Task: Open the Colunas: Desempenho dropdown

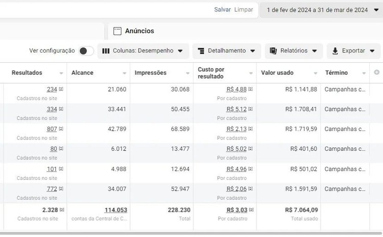Action: pyautogui.click(x=143, y=51)
